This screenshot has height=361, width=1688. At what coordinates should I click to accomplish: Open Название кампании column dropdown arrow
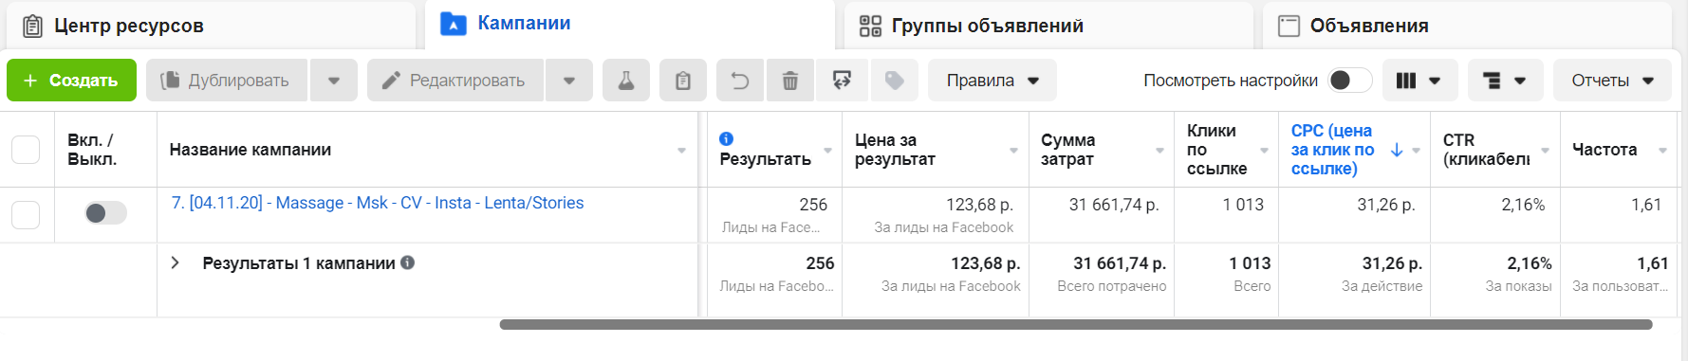[x=681, y=151]
